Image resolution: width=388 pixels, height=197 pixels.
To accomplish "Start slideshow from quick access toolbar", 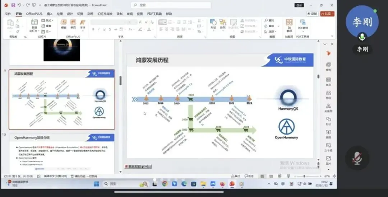I will pyautogui.click(x=34, y=5).
